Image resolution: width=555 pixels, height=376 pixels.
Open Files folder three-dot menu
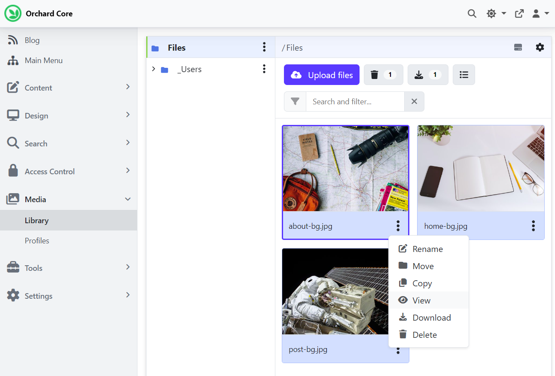coord(264,47)
